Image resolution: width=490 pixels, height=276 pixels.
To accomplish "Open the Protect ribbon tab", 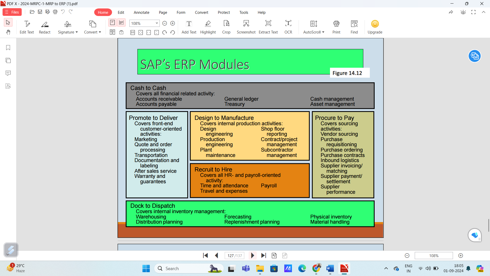I will [x=224, y=12].
